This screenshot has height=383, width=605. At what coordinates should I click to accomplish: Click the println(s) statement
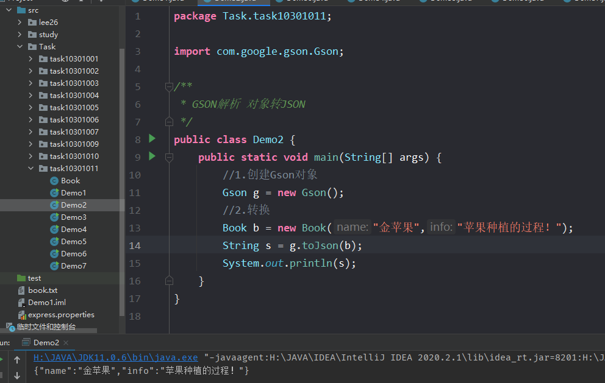(322, 264)
